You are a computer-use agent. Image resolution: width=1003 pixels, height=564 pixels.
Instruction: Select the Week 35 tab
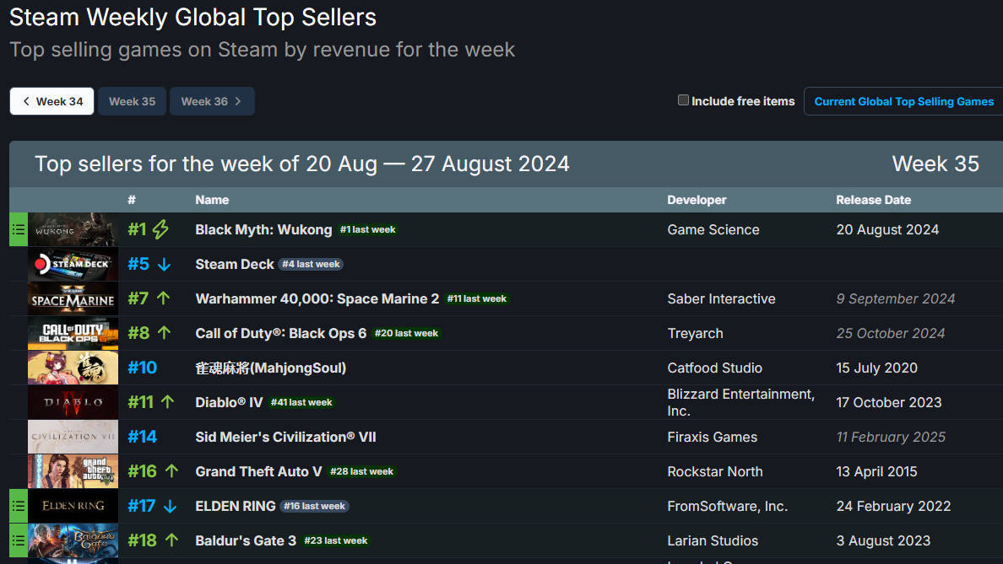pyautogui.click(x=132, y=101)
